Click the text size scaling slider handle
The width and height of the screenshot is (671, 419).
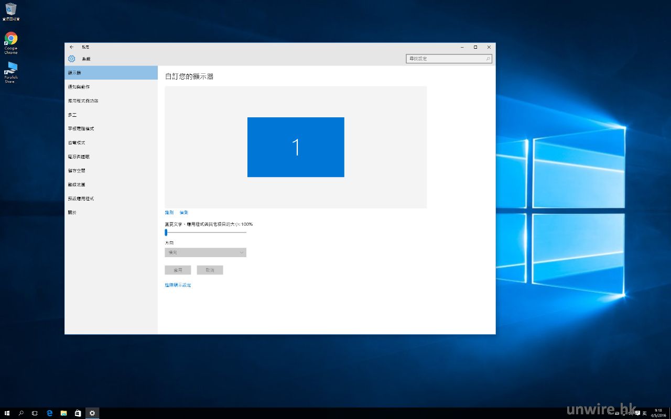pos(166,233)
